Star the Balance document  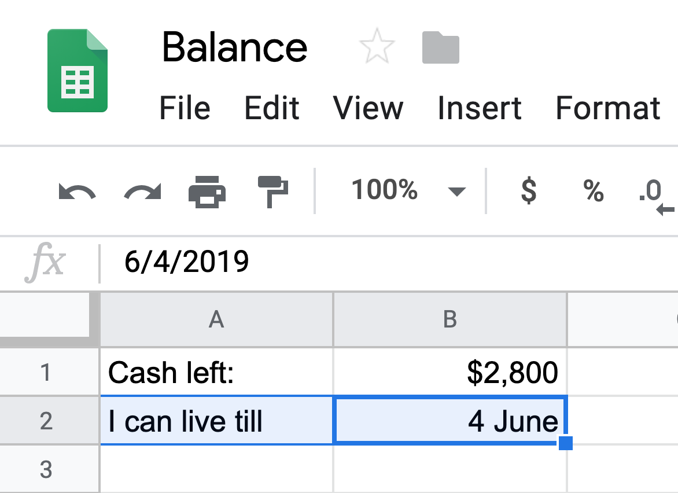pos(377,46)
